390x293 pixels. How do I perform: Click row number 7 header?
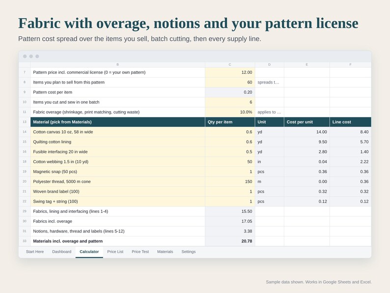pyautogui.click(x=25, y=72)
